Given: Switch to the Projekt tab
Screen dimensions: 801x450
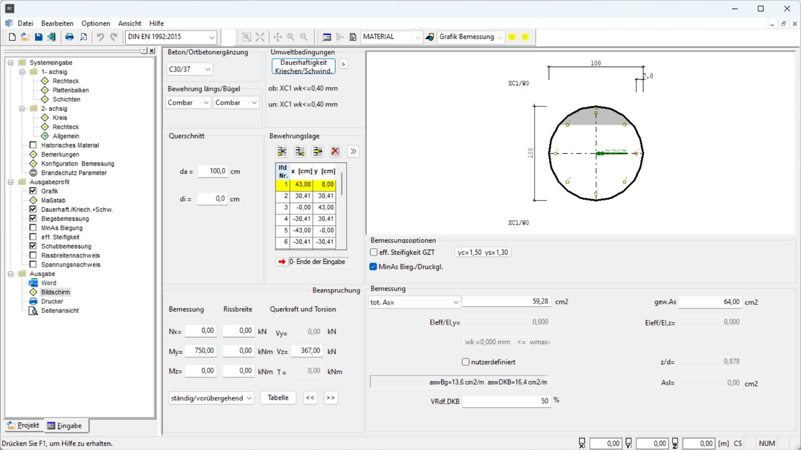Looking at the screenshot, I should (24, 425).
